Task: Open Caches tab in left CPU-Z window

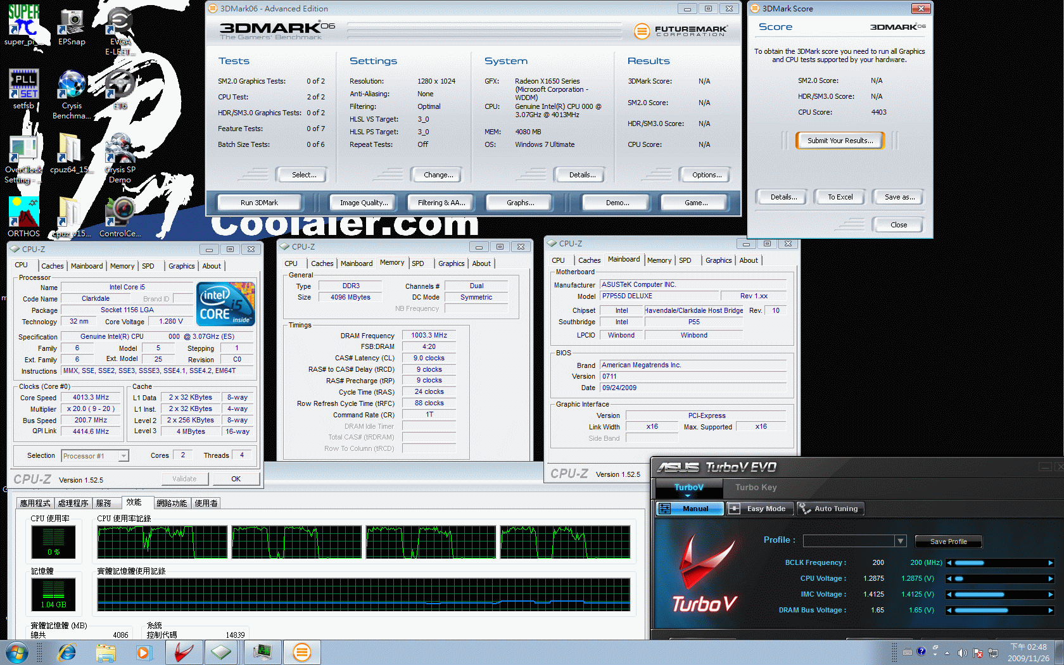Action: [x=53, y=266]
